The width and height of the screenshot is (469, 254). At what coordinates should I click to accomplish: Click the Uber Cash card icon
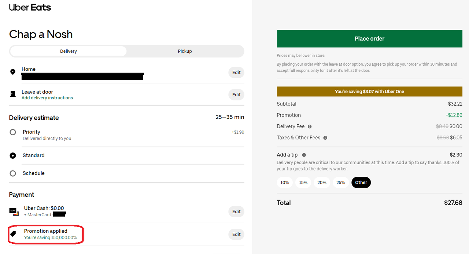14,211
